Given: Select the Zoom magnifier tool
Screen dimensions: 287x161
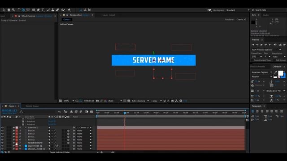Looking at the screenshot, I should pyautogui.click(x=13, y=10).
